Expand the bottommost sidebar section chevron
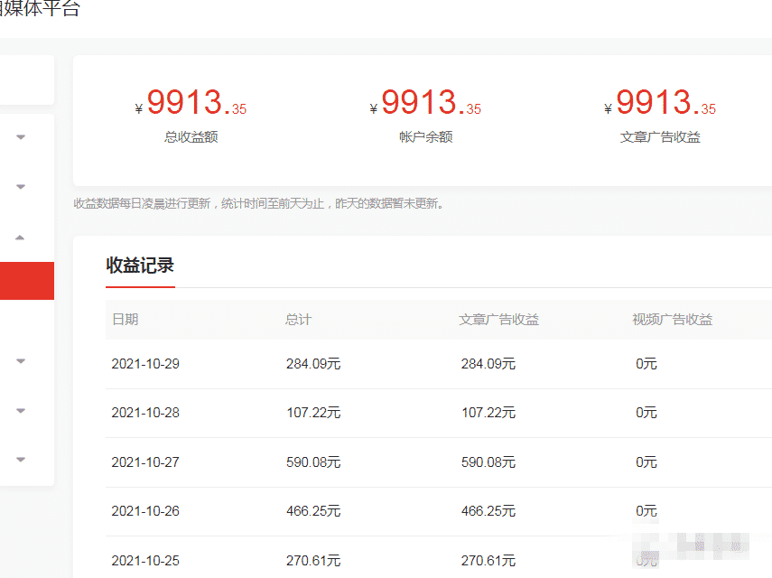Screen dimensions: 772x578 click(21, 460)
